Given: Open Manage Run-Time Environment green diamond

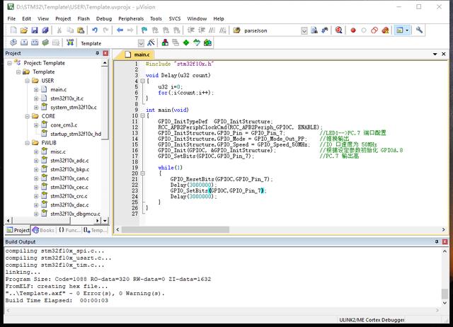Looking at the screenshot, I should tap(186, 42).
